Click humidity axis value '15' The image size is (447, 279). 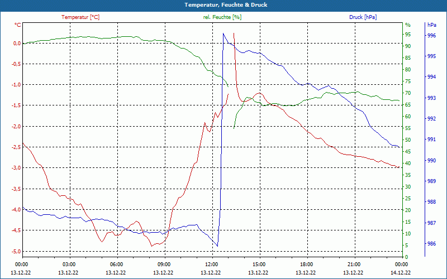(x=408, y=222)
